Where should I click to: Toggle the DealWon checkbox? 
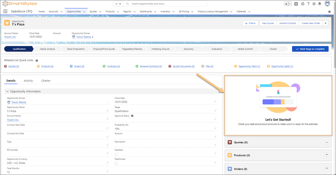(116, 154)
